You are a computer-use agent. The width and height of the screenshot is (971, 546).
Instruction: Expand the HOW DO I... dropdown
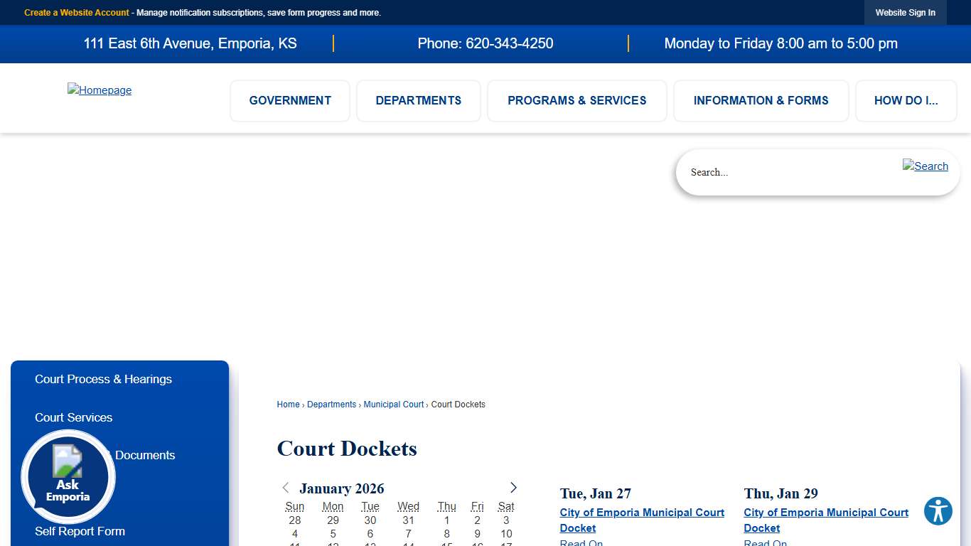[906, 100]
